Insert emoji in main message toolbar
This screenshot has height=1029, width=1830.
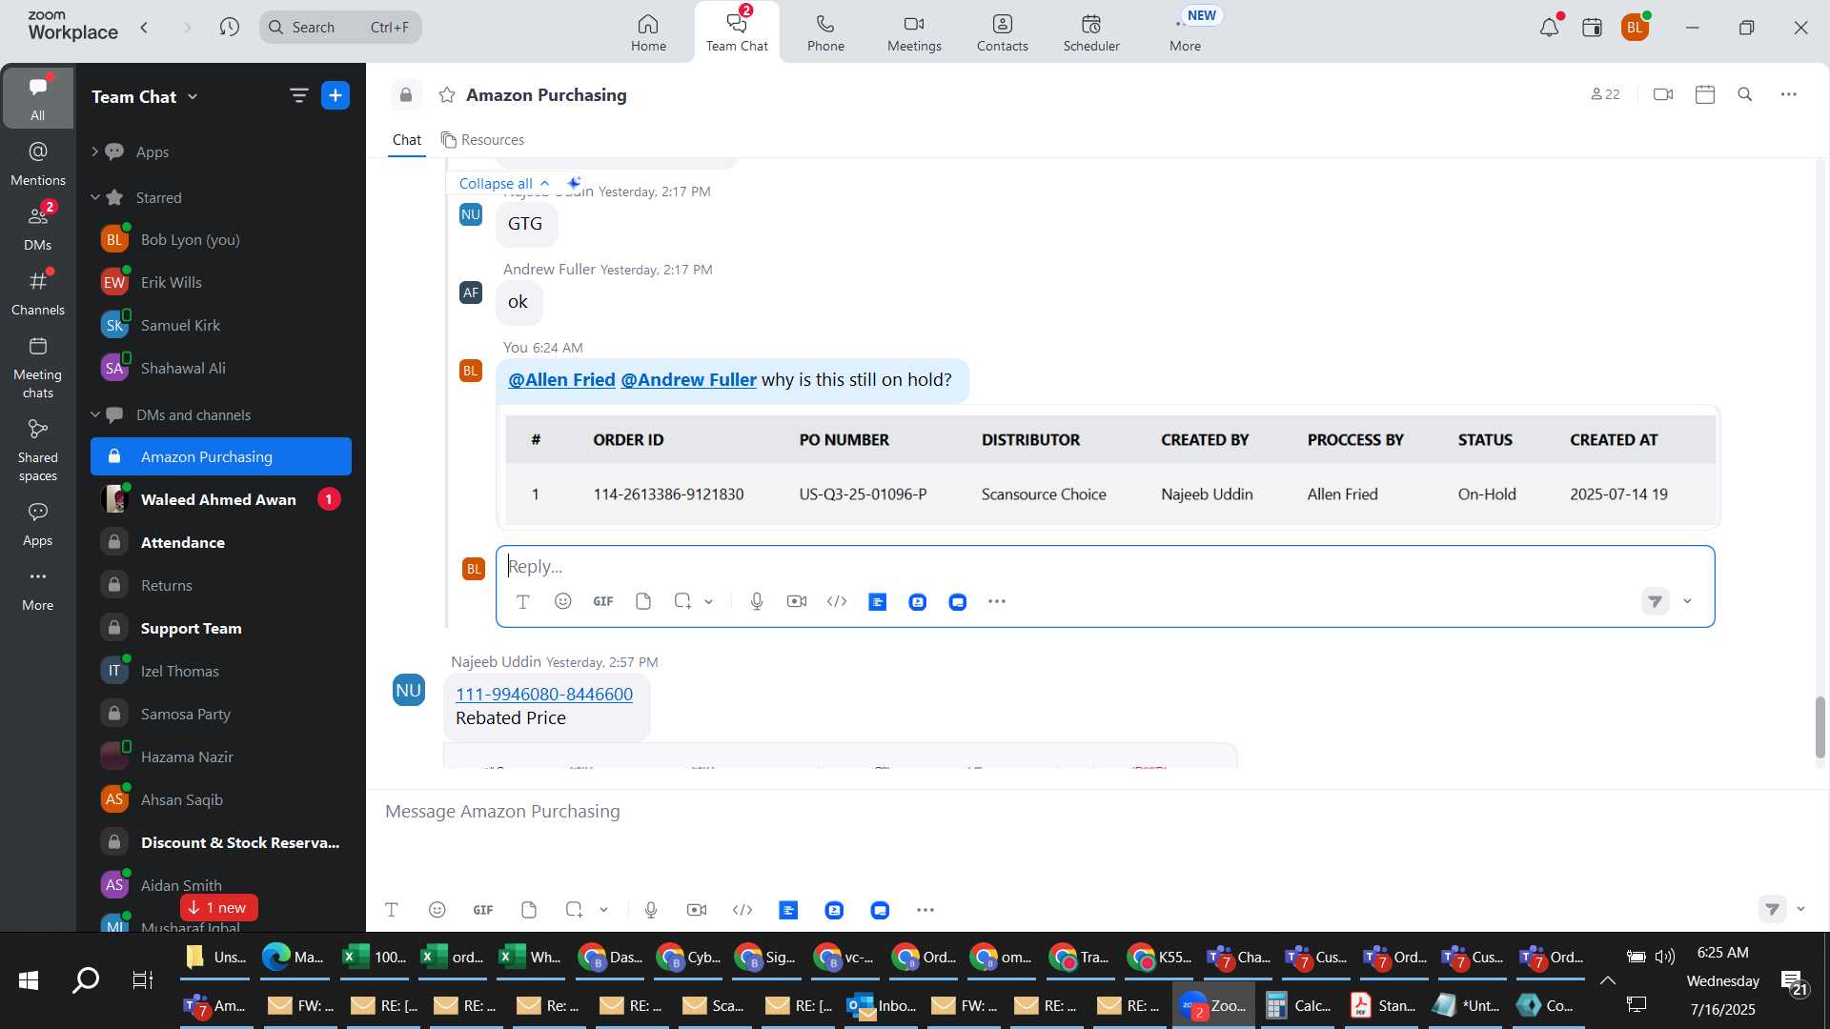coord(437,910)
